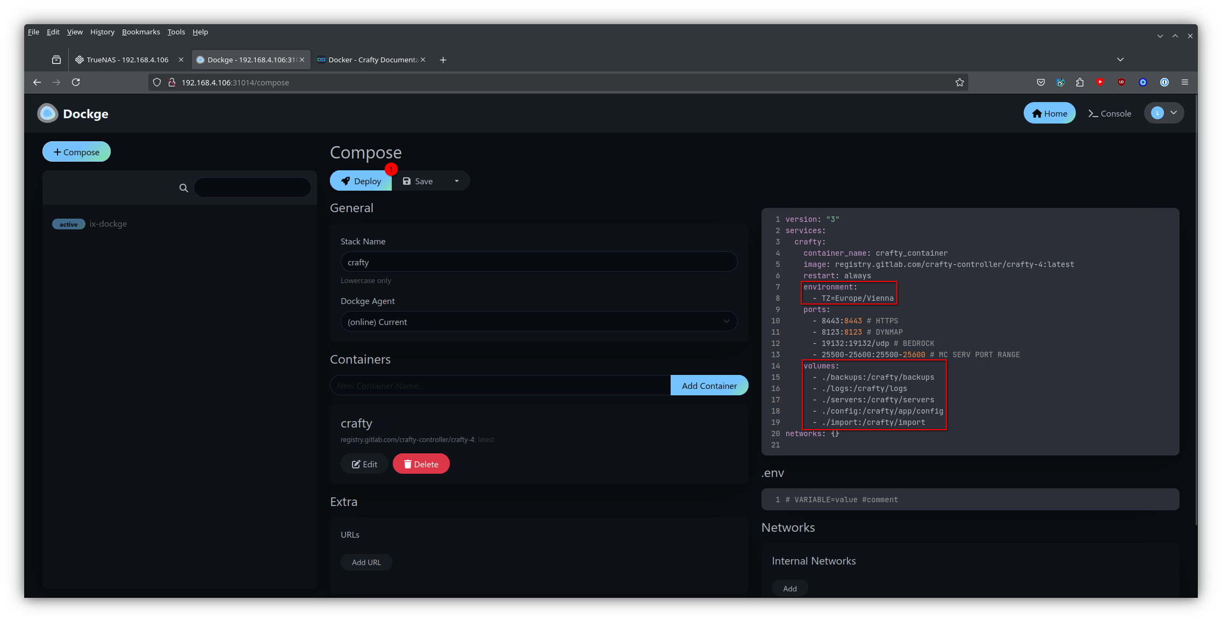Click the Add Container button

(709, 386)
